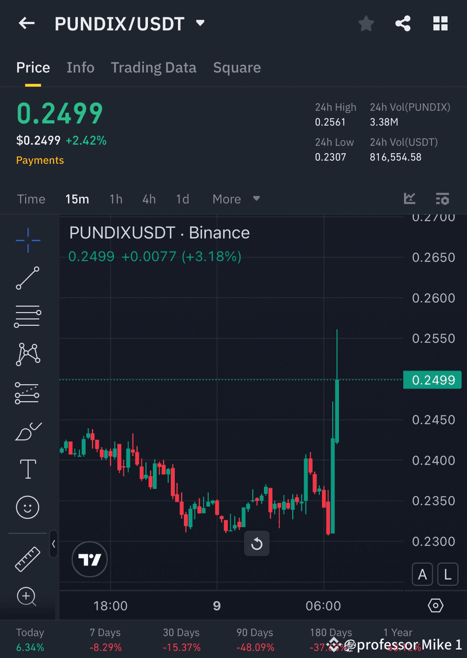
Task: Switch to the Trading Data tab
Action: coord(153,67)
